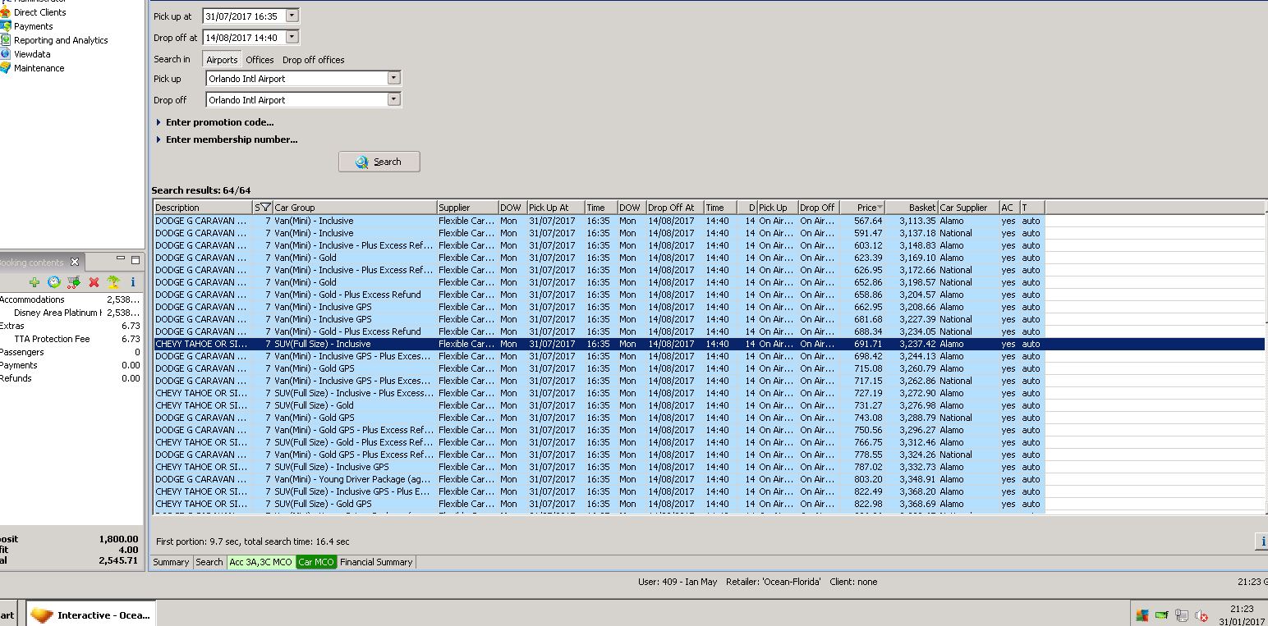Expand the Enter membership number section

(x=231, y=139)
